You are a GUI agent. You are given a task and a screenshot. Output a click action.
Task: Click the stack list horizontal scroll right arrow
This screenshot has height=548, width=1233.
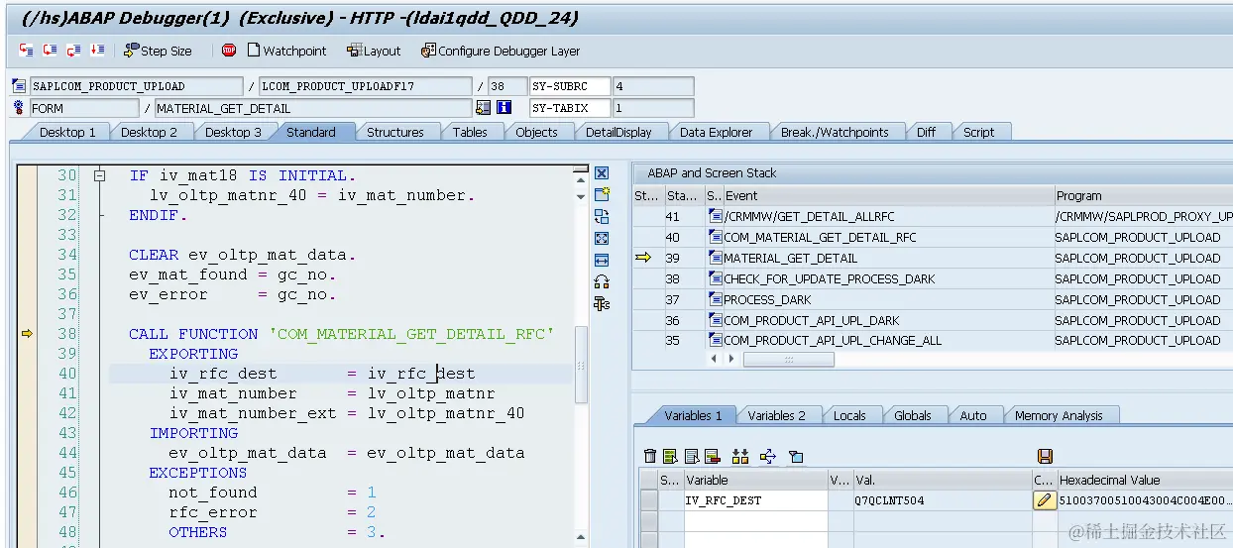click(x=733, y=359)
